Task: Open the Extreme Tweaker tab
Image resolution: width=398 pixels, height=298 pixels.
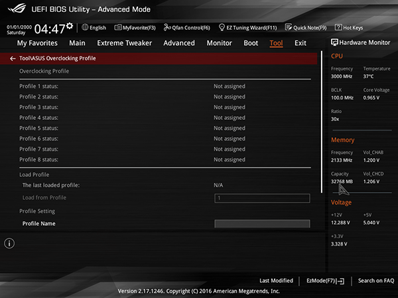Action: pyautogui.click(x=125, y=43)
